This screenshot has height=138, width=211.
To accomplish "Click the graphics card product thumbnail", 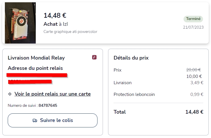I will click(x=20, y=23).
